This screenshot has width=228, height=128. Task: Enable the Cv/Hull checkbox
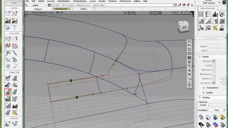click(214, 65)
